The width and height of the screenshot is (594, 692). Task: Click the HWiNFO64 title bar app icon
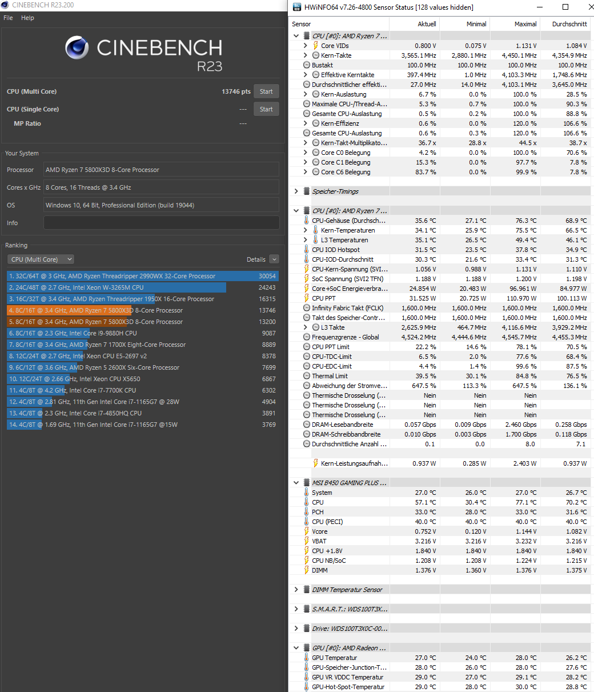point(296,7)
